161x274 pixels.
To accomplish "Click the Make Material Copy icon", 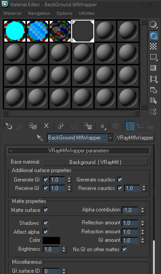I will 60,126.
